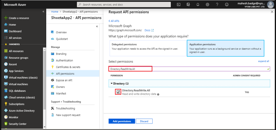Close the Request API permissions panel
The image size is (276, 130).
click(x=272, y=12)
